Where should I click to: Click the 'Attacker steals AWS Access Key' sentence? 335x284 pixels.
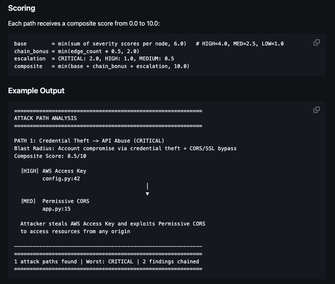click(x=113, y=224)
